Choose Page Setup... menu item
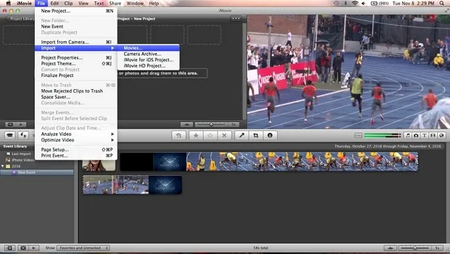This screenshot has width=450, height=254. coord(76,149)
